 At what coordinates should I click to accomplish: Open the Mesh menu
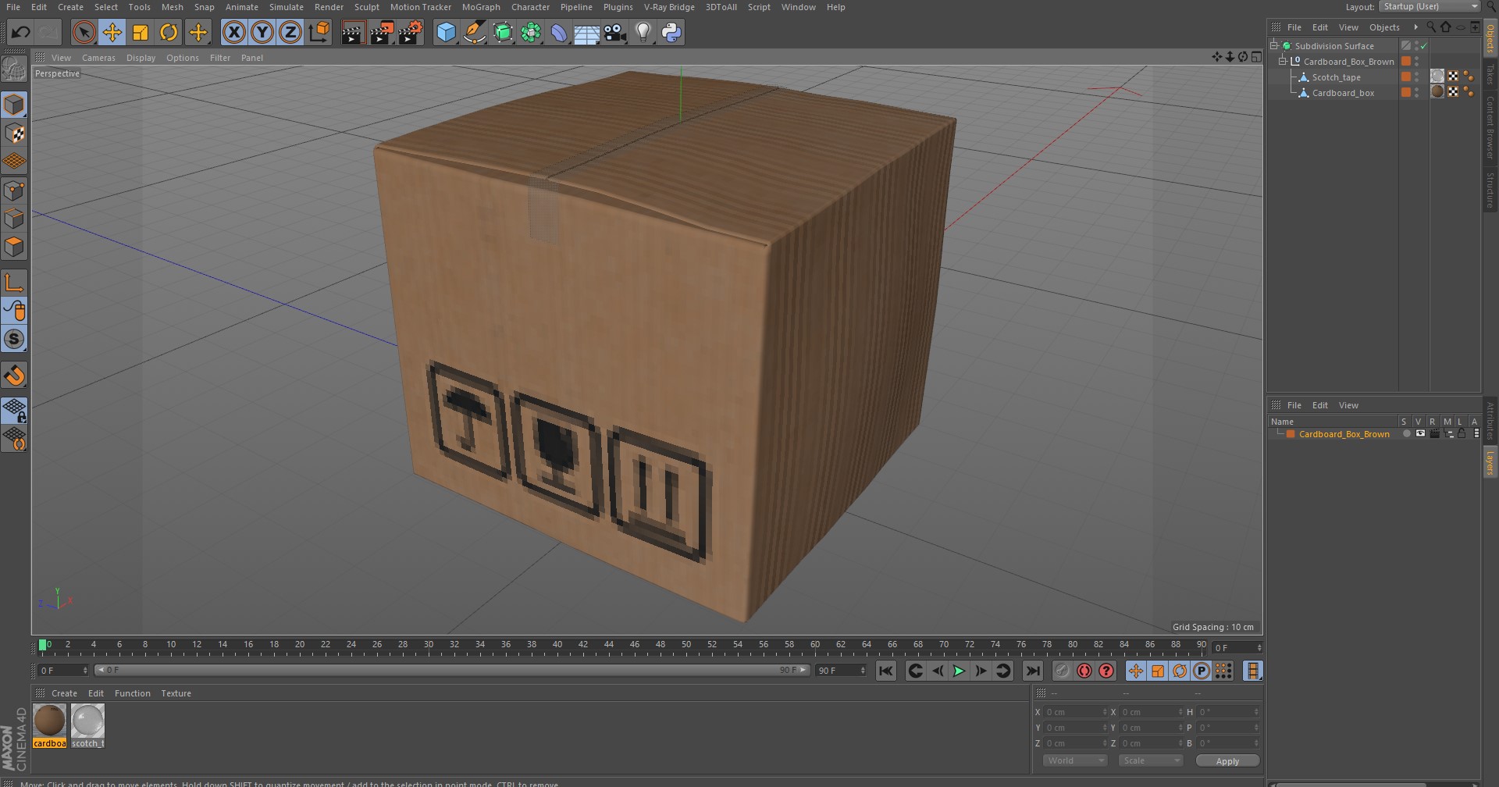pyautogui.click(x=172, y=7)
